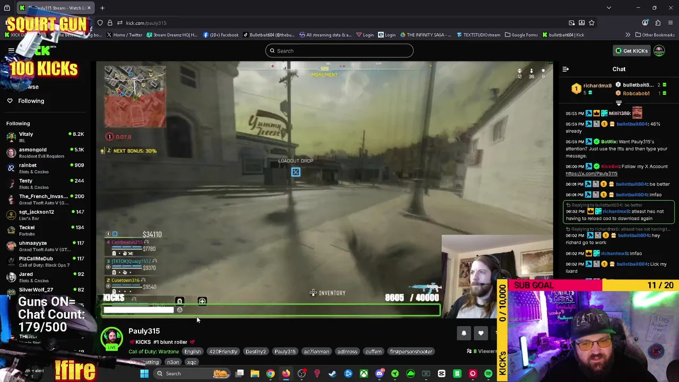Expand the leaderboard chevron under Chat header

click(619, 103)
